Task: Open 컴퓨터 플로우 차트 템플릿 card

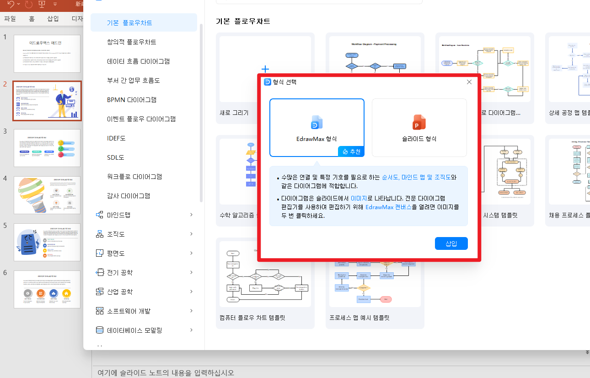Action: [x=265, y=283]
